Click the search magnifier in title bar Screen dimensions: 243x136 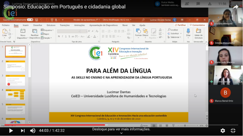(x=143, y=20)
